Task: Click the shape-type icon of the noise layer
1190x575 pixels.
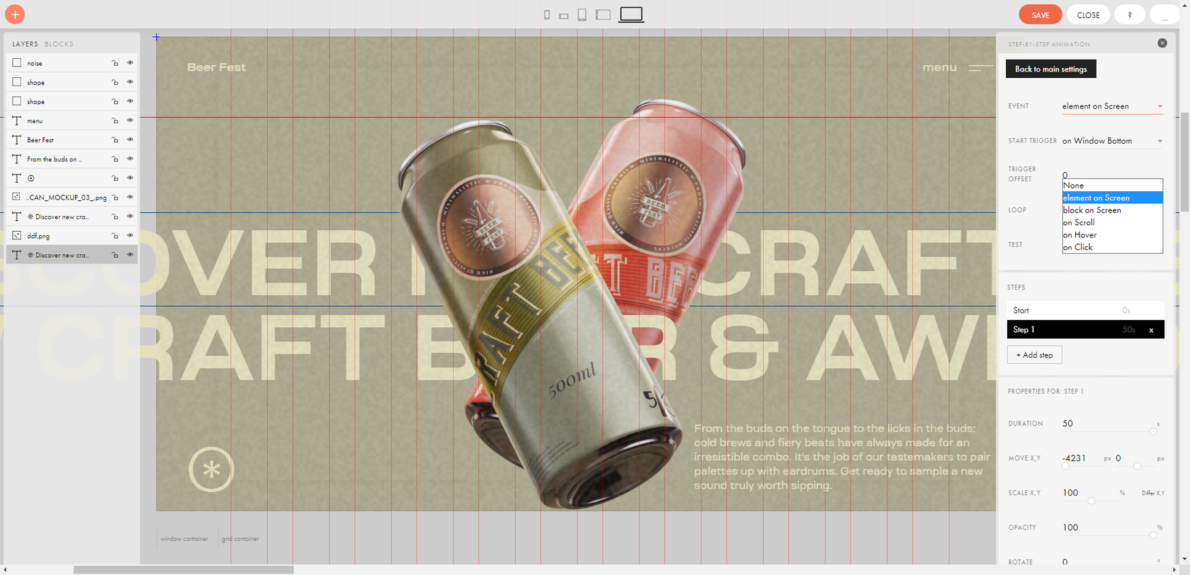Action: [x=17, y=62]
